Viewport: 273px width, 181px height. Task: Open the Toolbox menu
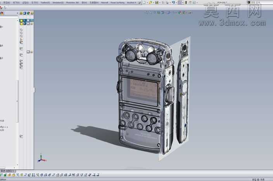(45, 3)
